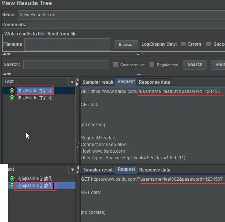This screenshot has width=225, height=222.
Task: Click the Comments input field
Action: pyautogui.click(x=126, y=25)
